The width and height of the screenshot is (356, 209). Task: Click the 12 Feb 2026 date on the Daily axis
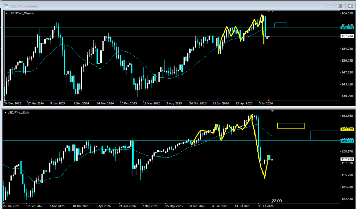(34, 206)
